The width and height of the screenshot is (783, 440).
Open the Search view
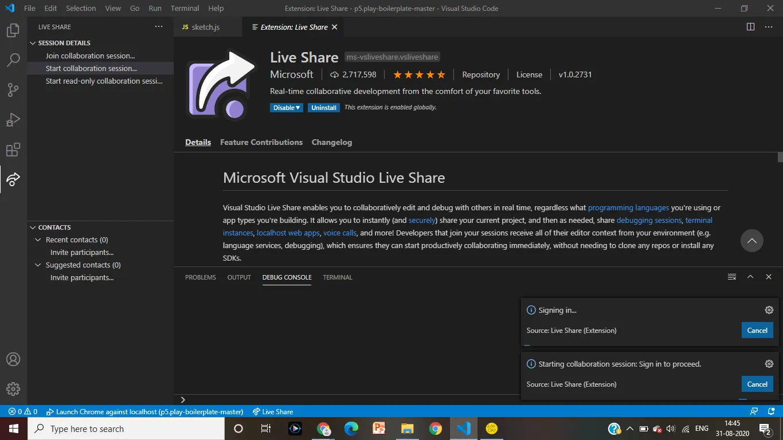pyautogui.click(x=13, y=60)
